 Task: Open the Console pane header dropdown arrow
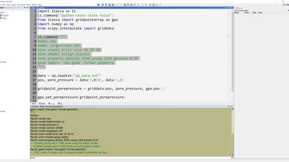pos(229,106)
